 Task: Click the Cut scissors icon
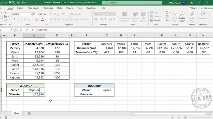(x=6, y=13)
